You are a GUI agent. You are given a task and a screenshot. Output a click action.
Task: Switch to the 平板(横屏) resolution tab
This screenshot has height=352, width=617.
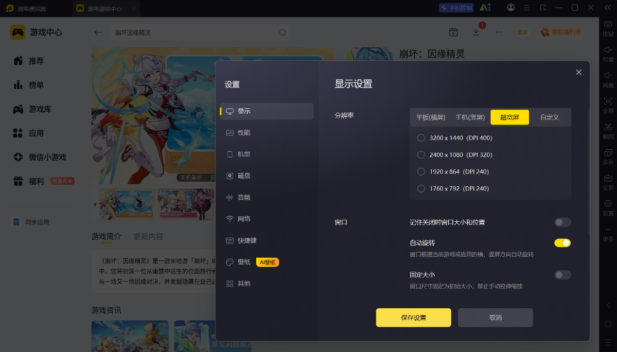[431, 117]
